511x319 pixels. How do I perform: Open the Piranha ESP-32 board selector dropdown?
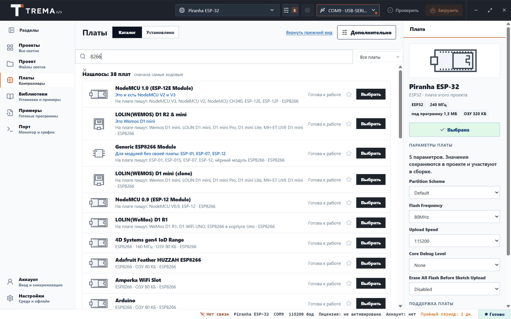(x=227, y=10)
